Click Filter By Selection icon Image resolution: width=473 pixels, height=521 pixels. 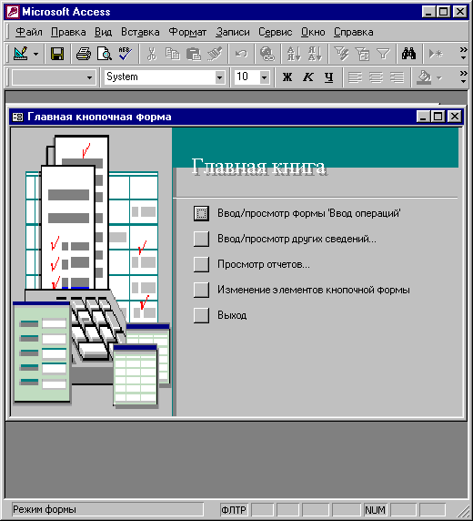tap(341, 54)
